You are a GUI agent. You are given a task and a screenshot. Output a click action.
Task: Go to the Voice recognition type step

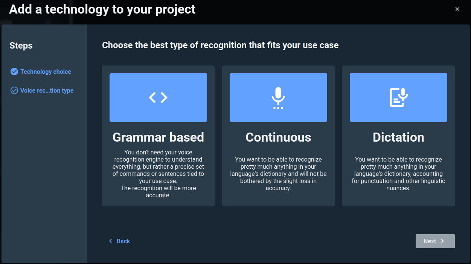(47, 90)
